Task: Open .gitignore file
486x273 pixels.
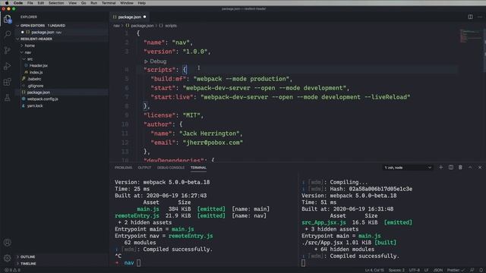Action: click(35, 86)
